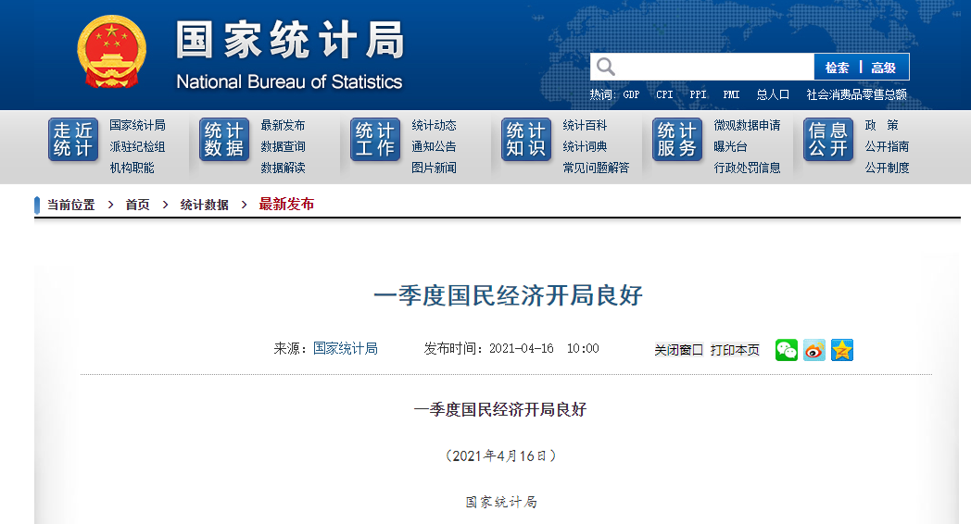Click the large article title 一季度国民经济开局良好
The height and width of the screenshot is (524, 971).
point(508,295)
